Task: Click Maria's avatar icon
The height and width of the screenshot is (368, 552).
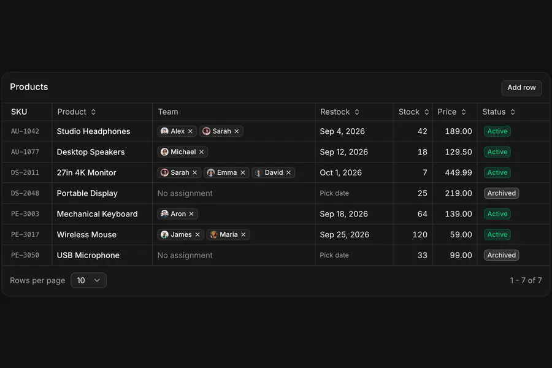Action: (x=213, y=234)
